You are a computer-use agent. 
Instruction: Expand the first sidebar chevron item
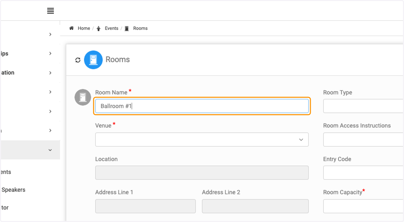(50, 34)
